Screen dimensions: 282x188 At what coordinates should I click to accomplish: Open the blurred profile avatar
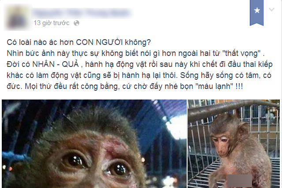point(18,17)
